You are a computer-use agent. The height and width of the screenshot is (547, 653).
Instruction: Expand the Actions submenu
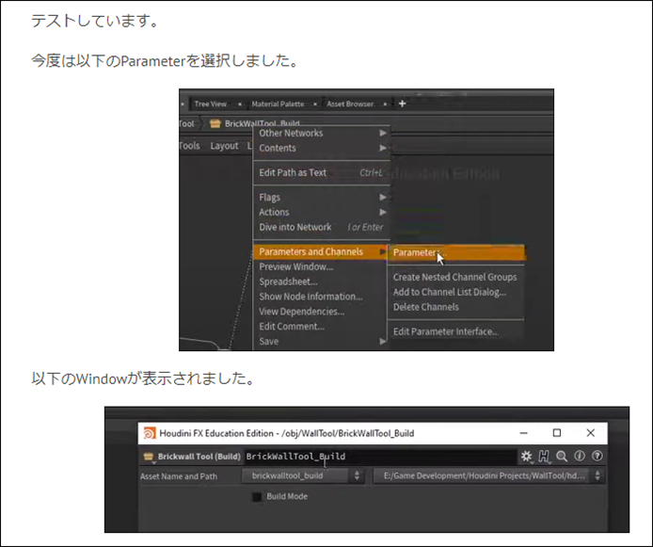(x=322, y=212)
